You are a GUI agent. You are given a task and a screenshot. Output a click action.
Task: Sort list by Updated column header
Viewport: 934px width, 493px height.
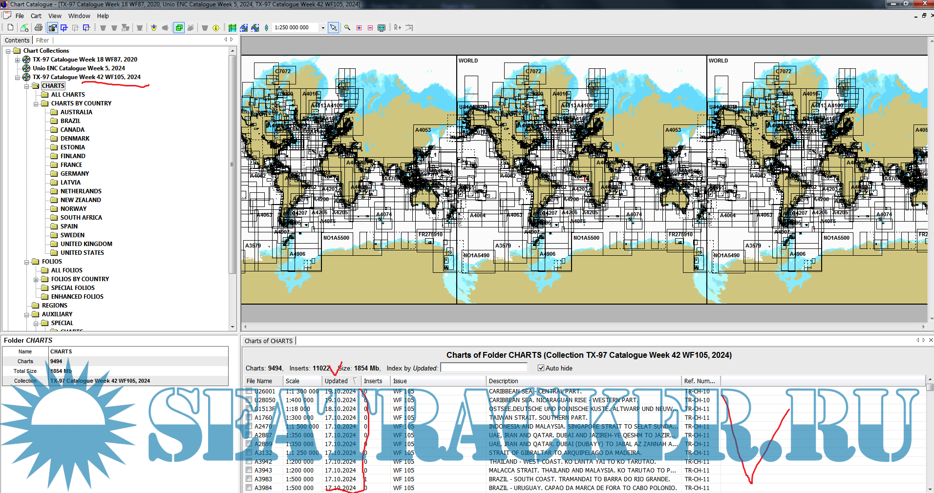pyautogui.click(x=337, y=381)
